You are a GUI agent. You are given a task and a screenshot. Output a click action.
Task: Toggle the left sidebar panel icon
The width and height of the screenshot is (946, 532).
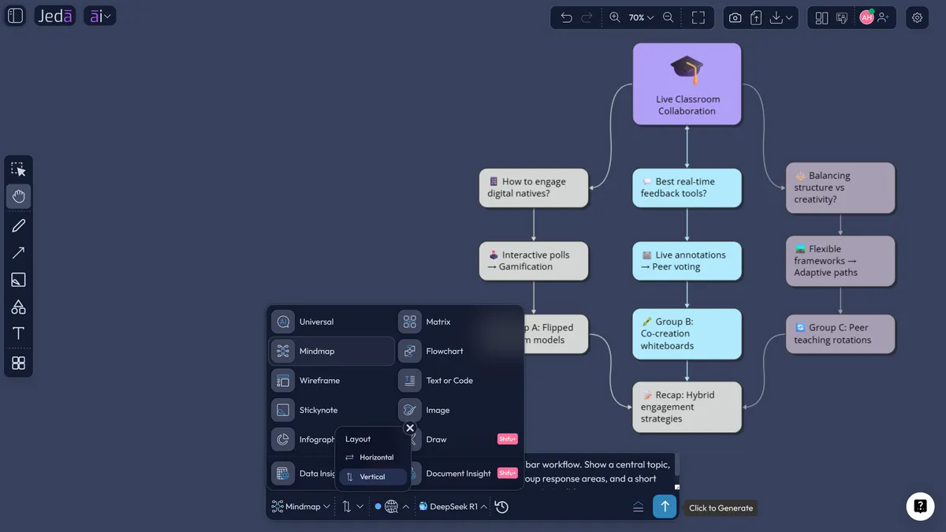click(x=16, y=16)
